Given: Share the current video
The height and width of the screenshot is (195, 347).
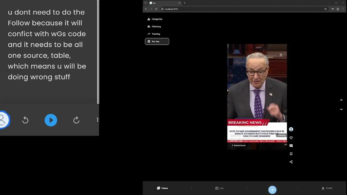Looking at the screenshot, I should [291, 162].
